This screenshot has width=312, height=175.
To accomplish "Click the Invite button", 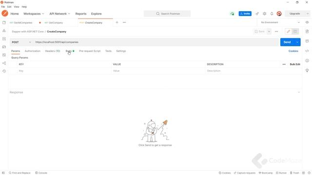I will coord(245,14).
